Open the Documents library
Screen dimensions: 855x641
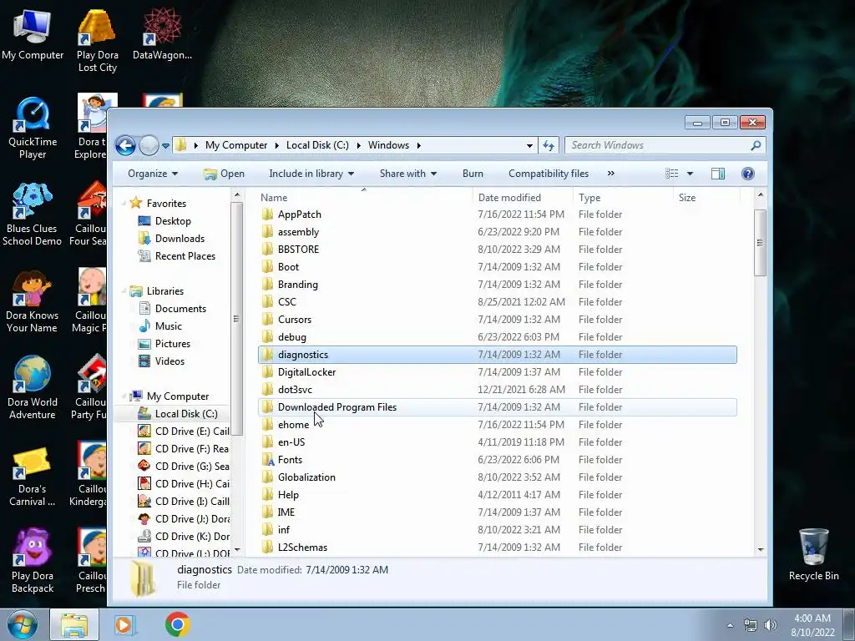180,309
